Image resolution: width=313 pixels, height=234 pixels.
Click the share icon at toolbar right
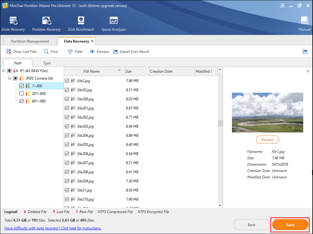305,52
